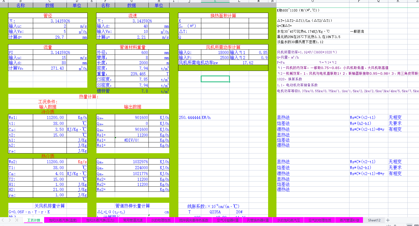Viewport: 419px width, 226px height.
Task: Click the Ws1 input cell with 11200.00
Action: [x=50, y=118]
